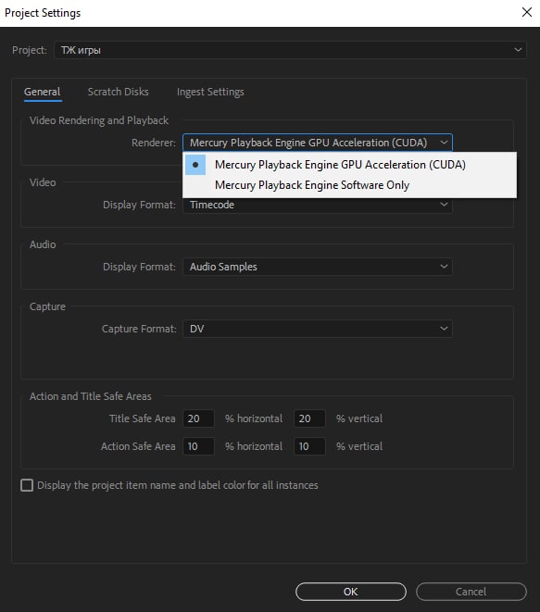This screenshot has height=612, width=540.
Task: Open the Video Display Format Timecode dropdown
Action: 318,205
